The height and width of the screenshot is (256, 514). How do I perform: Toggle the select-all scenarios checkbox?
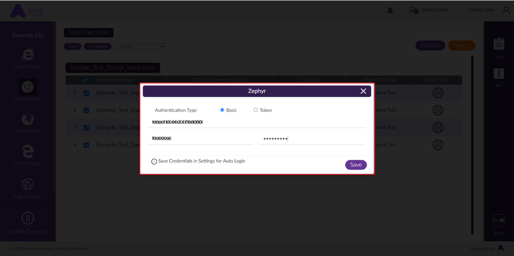coord(86,80)
